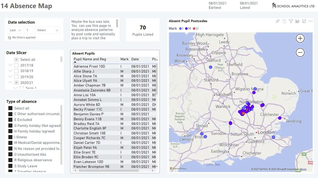Open more options for the map visual
The image size is (318, 178).
311,21
